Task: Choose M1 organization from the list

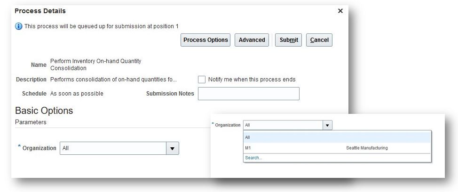Action: pyautogui.click(x=248, y=148)
